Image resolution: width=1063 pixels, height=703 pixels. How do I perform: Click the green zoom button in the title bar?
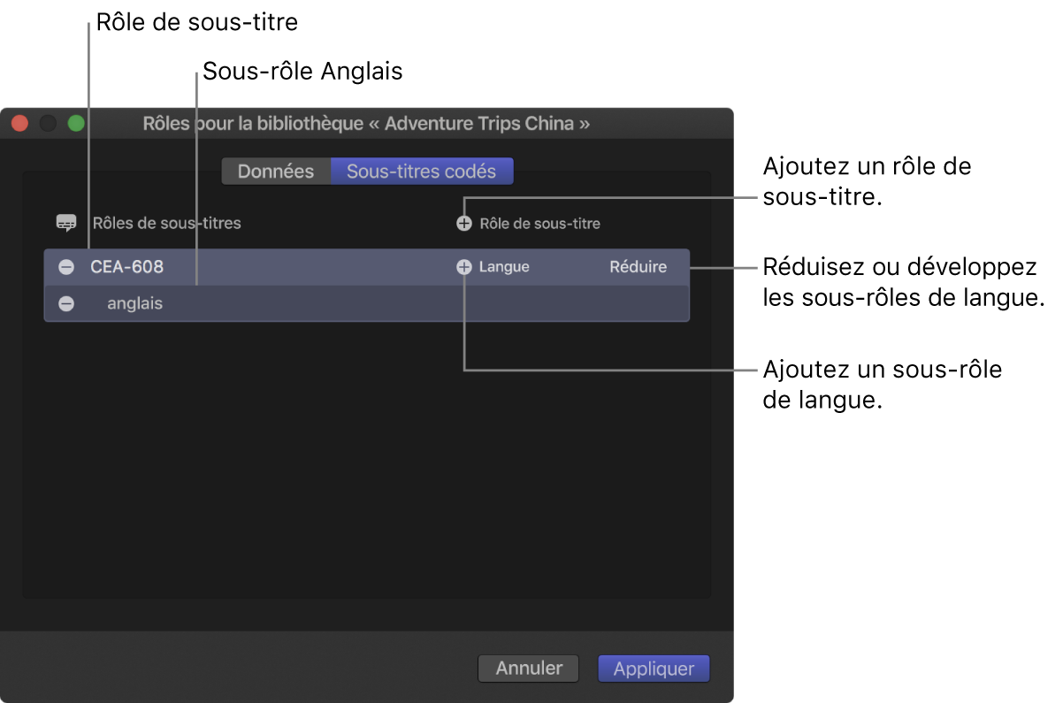[x=76, y=123]
